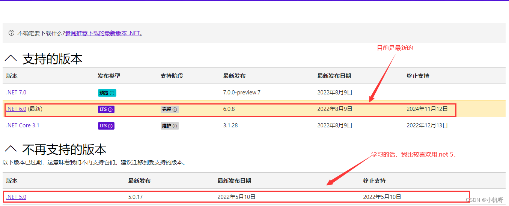Click the 2022年8月9日 date in .NET 7.0 row

pyautogui.click(x=335, y=93)
